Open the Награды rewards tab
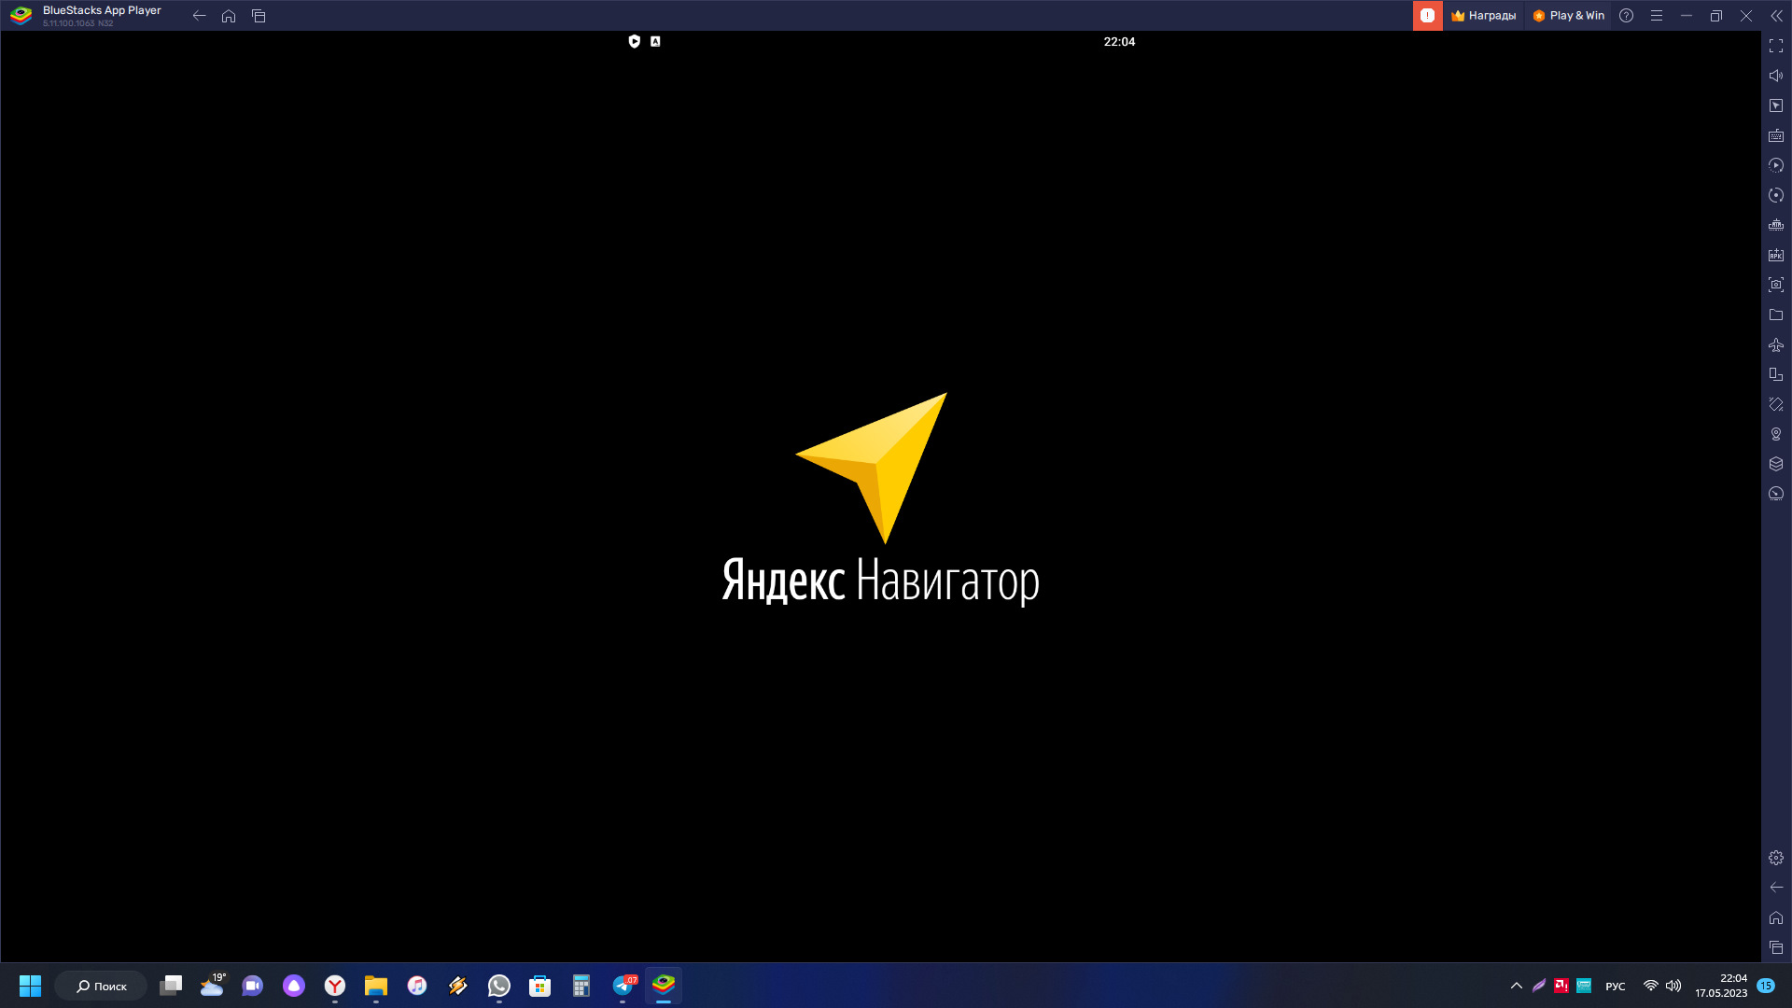This screenshot has width=1792, height=1008. pyautogui.click(x=1483, y=16)
